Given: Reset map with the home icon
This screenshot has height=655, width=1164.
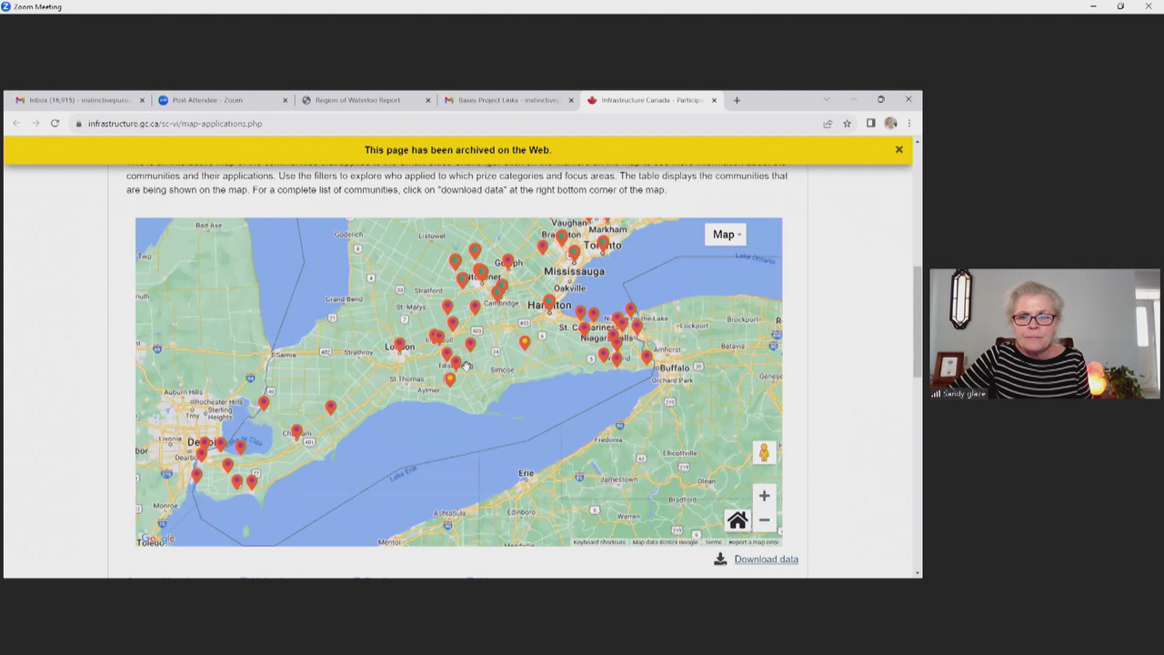Looking at the screenshot, I should (x=737, y=520).
